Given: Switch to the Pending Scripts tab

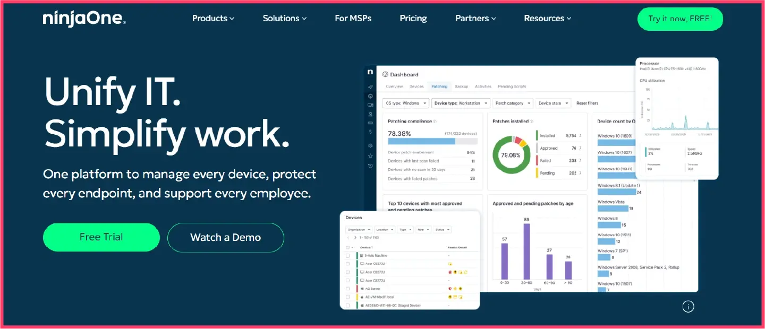Looking at the screenshot, I should tap(512, 86).
